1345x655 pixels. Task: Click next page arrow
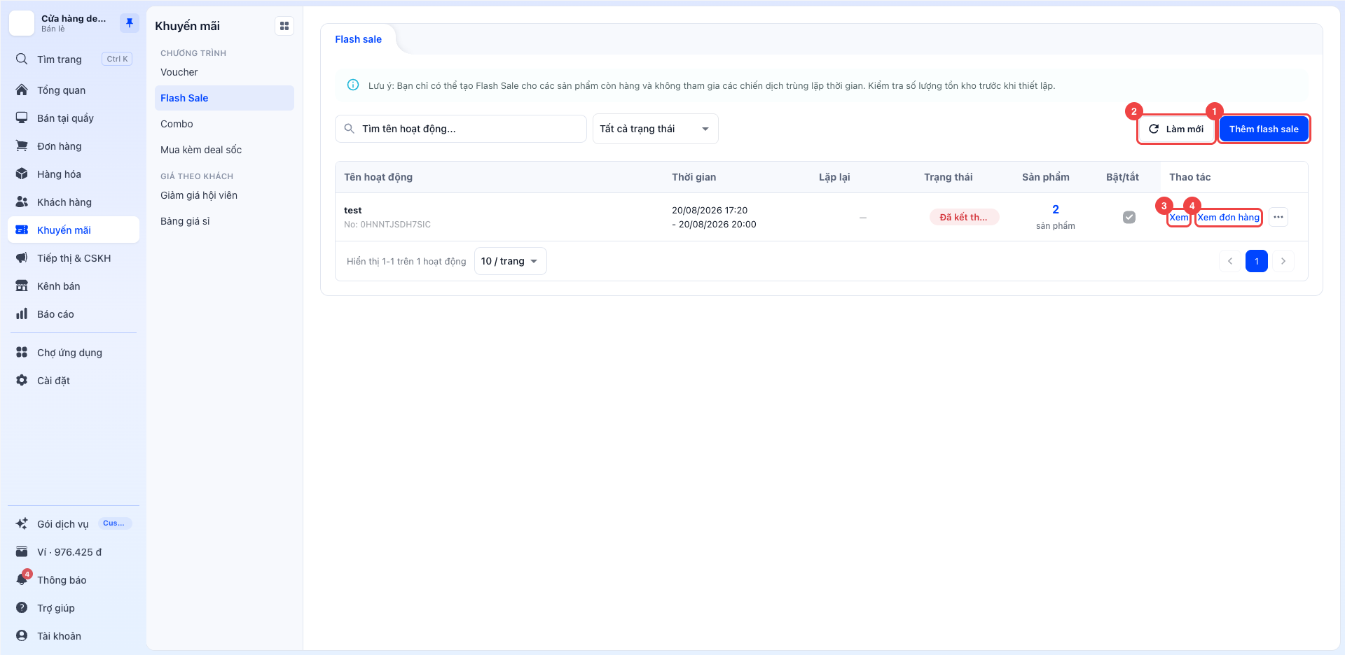click(1283, 261)
